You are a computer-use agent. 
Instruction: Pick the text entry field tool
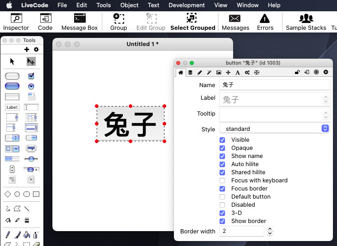coord(31,107)
